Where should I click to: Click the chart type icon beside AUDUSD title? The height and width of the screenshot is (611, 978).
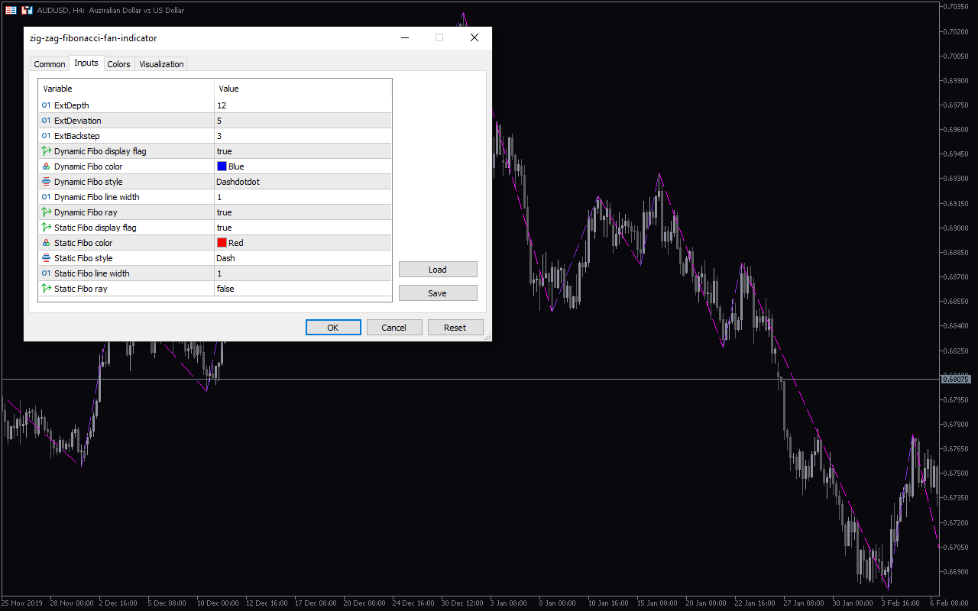tap(27, 11)
